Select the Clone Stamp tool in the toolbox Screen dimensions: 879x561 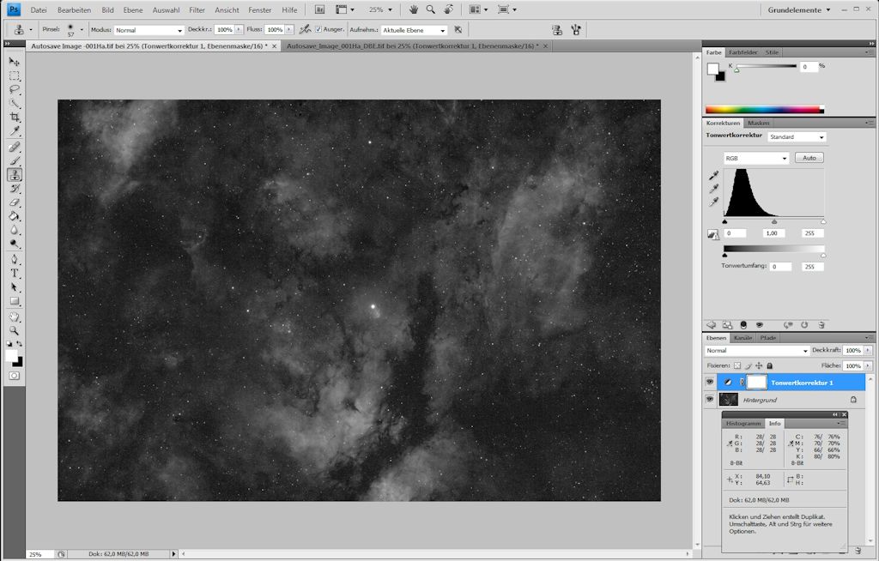[15, 175]
